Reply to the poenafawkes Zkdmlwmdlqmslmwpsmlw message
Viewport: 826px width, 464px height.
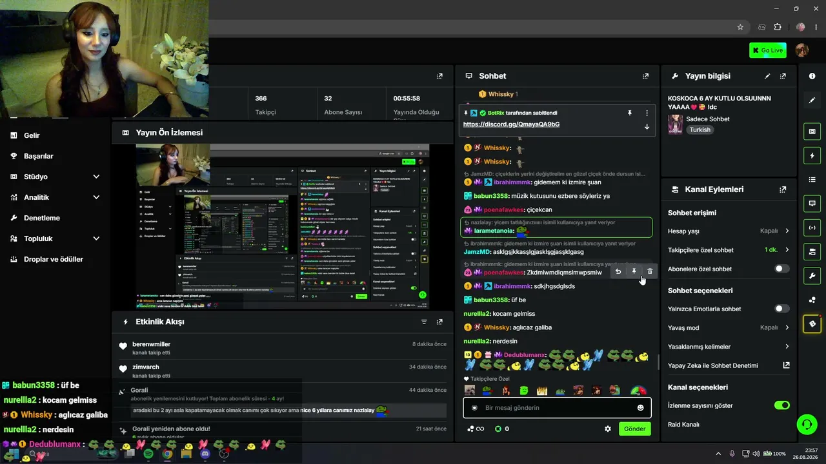(618, 271)
